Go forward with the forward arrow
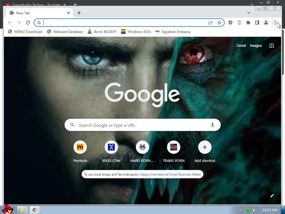This screenshot has width=285, height=214. tap(19, 23)
